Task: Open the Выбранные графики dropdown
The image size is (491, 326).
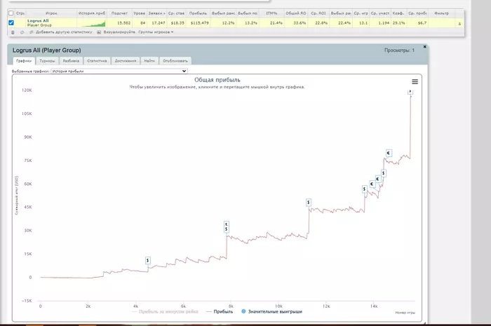Action: (119, 71)
